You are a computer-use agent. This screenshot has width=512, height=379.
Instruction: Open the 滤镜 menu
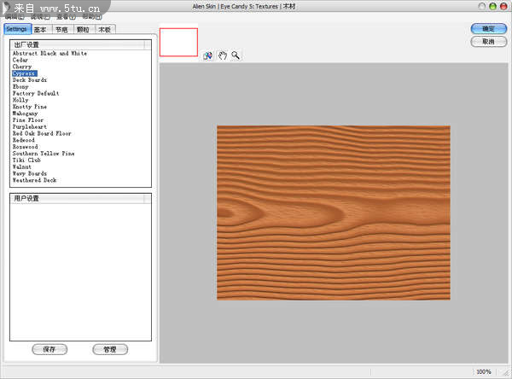point(40,17)
